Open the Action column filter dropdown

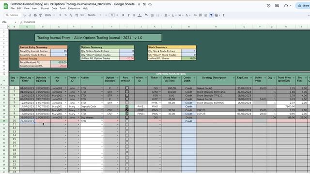102,78
